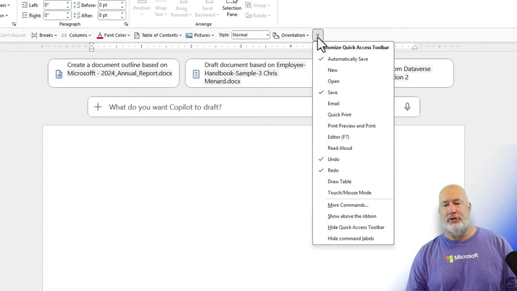Select More Commands from the menu
Screen dimensions: 517x291
(x=348, y=205)
